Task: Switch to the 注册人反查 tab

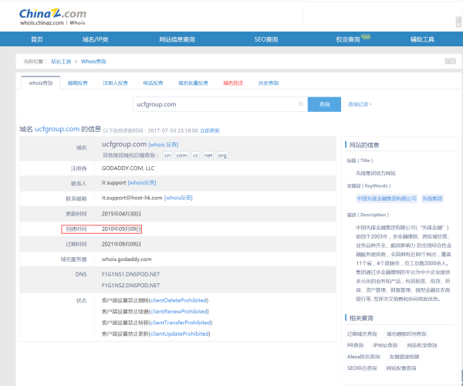Action: pyautogui.click(x=115, y=83)
